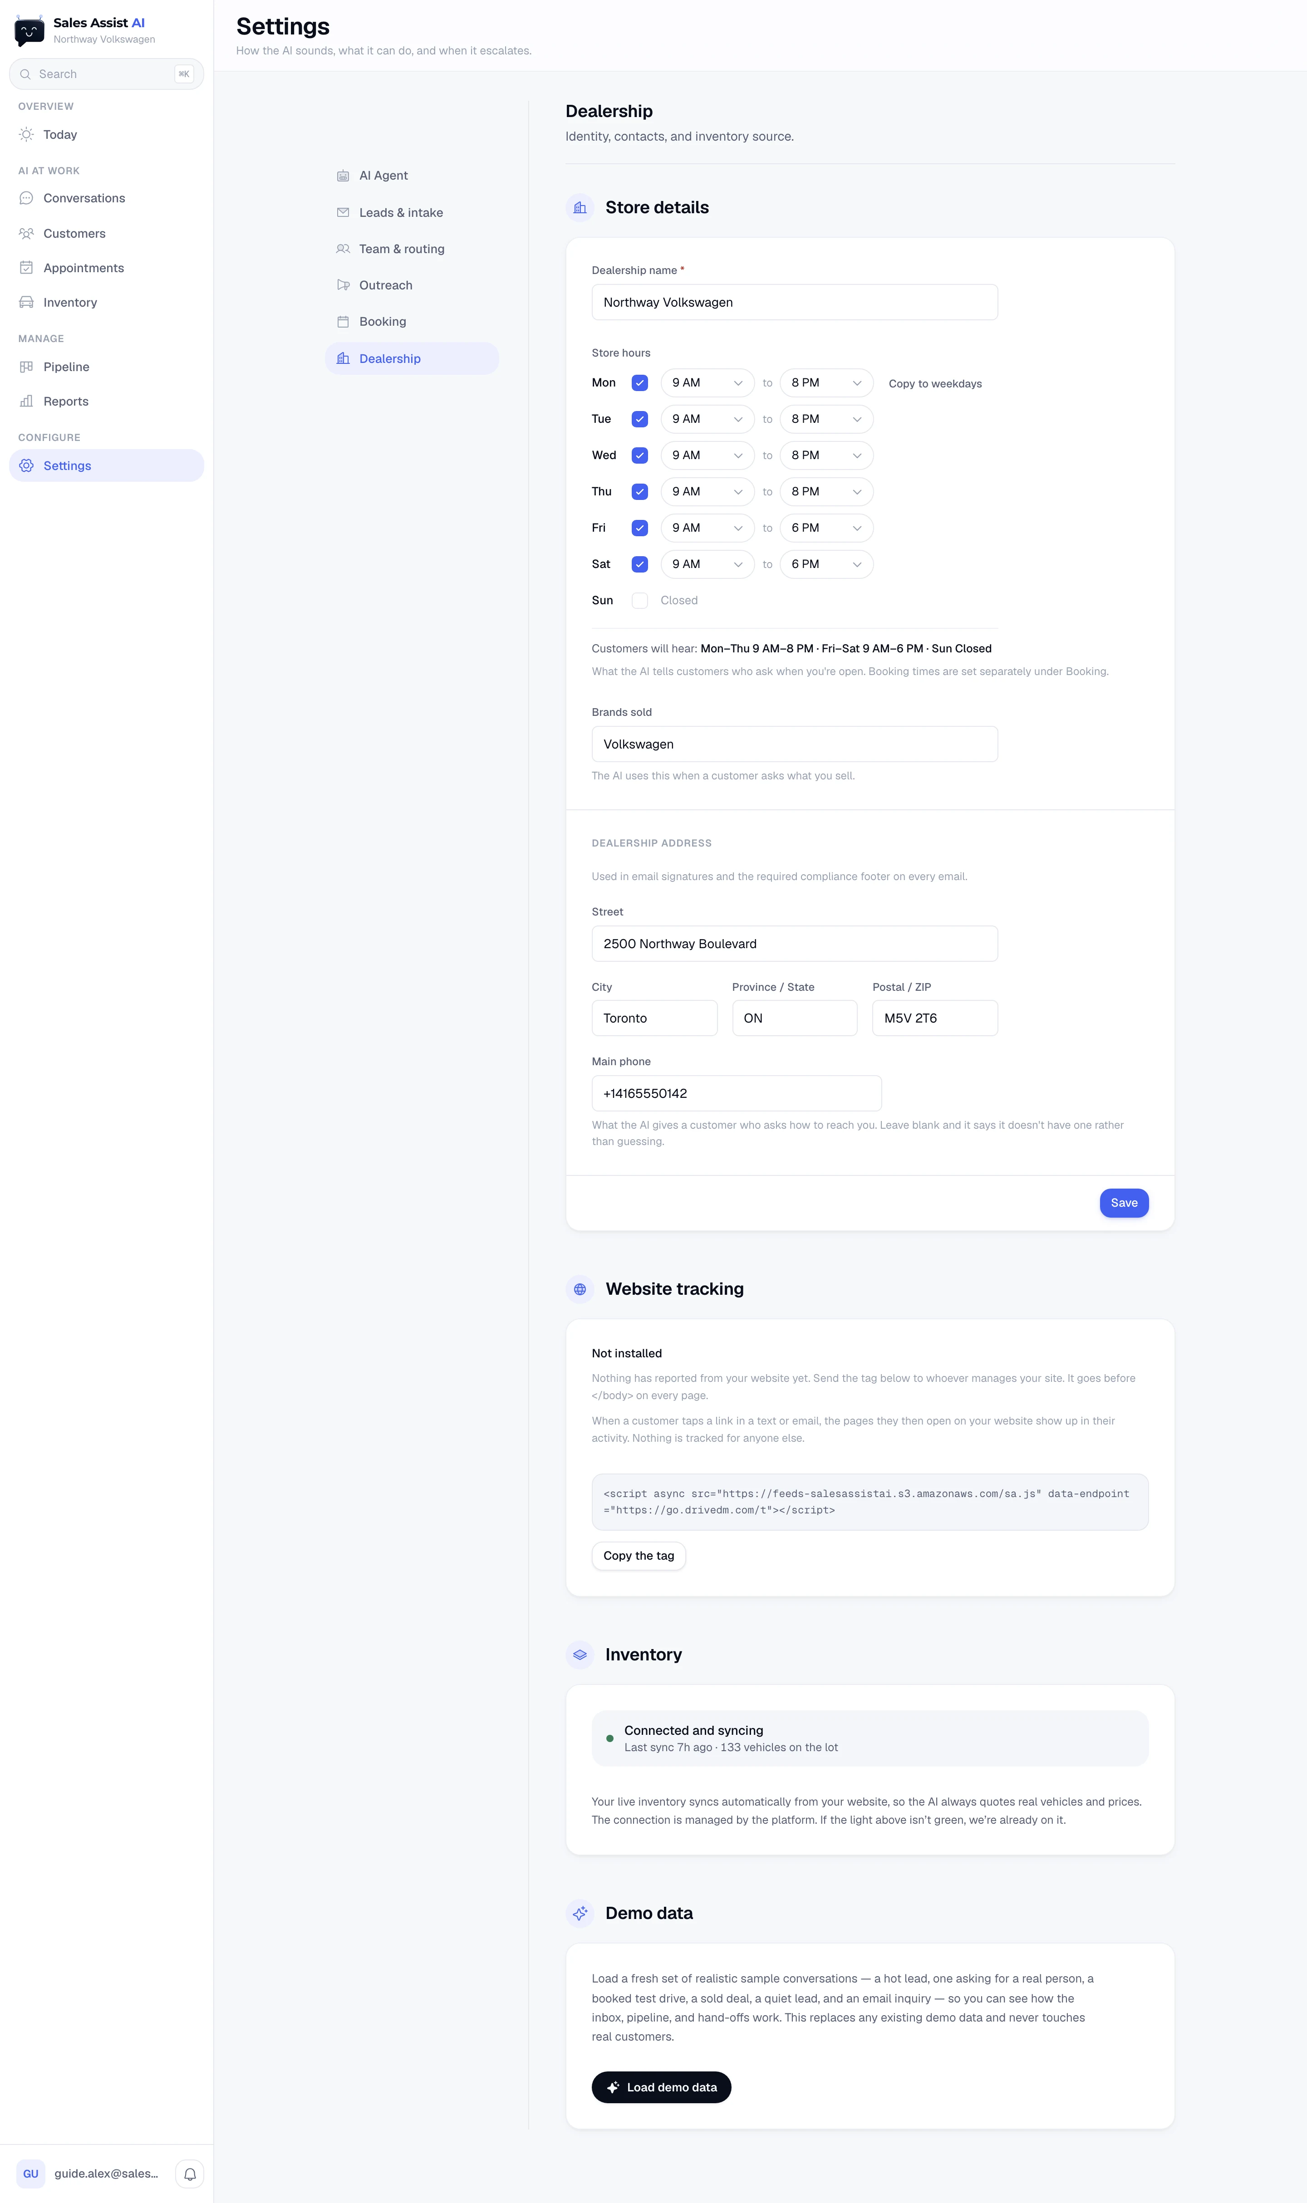Click the notification bell icon
This screenshot has height=2203, width=1307.
click(189, 2173)
